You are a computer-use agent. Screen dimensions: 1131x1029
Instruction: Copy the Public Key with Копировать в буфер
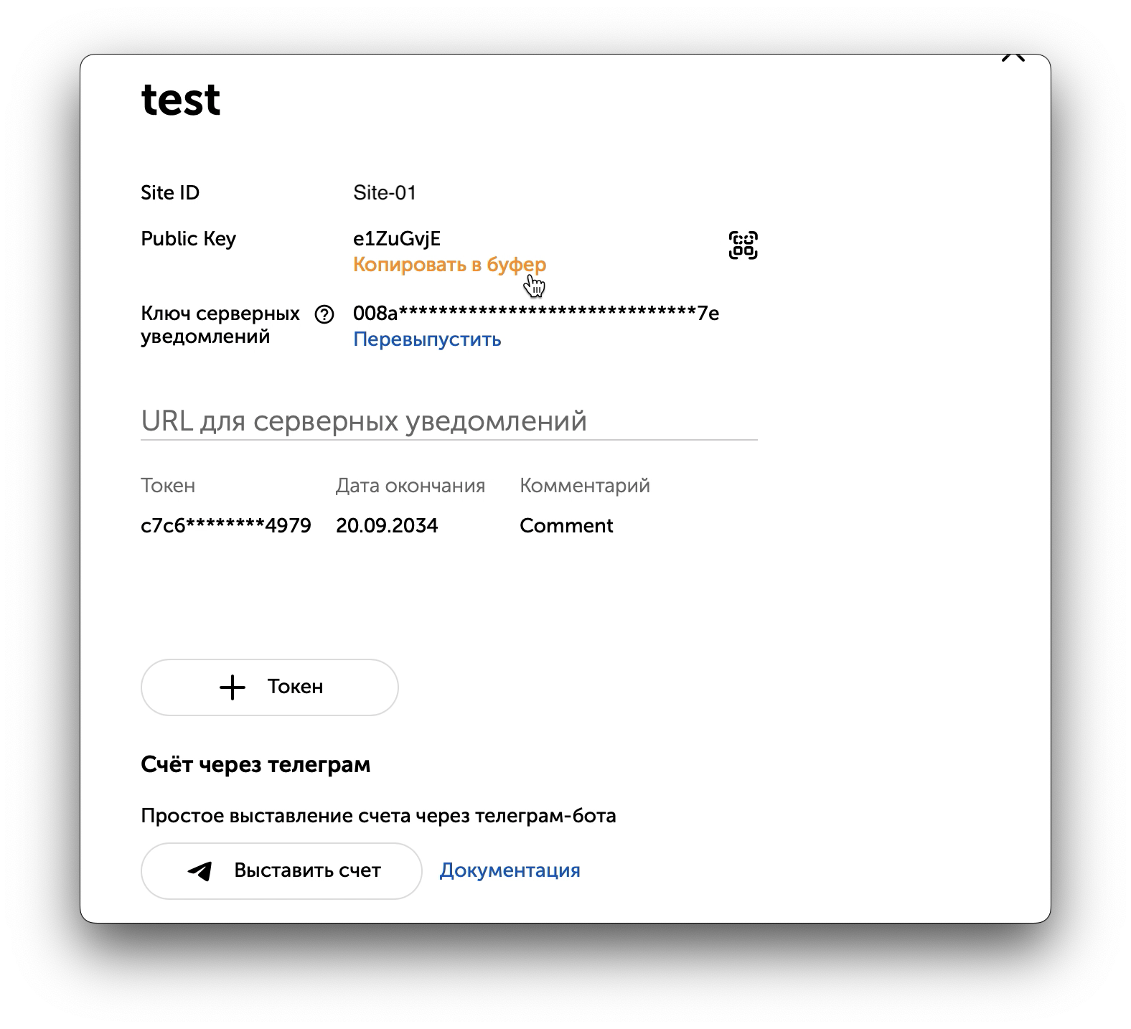tap(449, 263)
